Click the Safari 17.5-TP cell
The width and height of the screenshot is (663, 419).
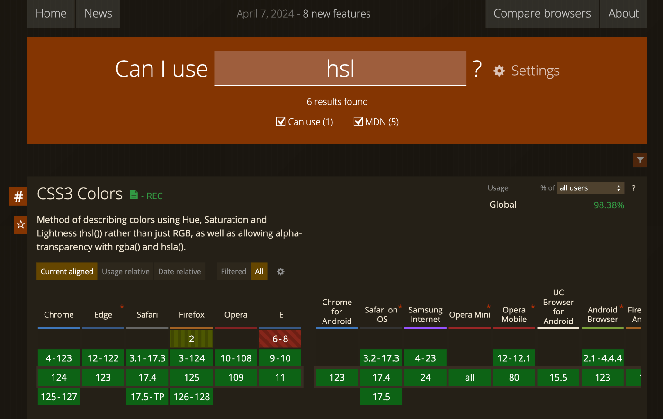click(x=147, y=397)
